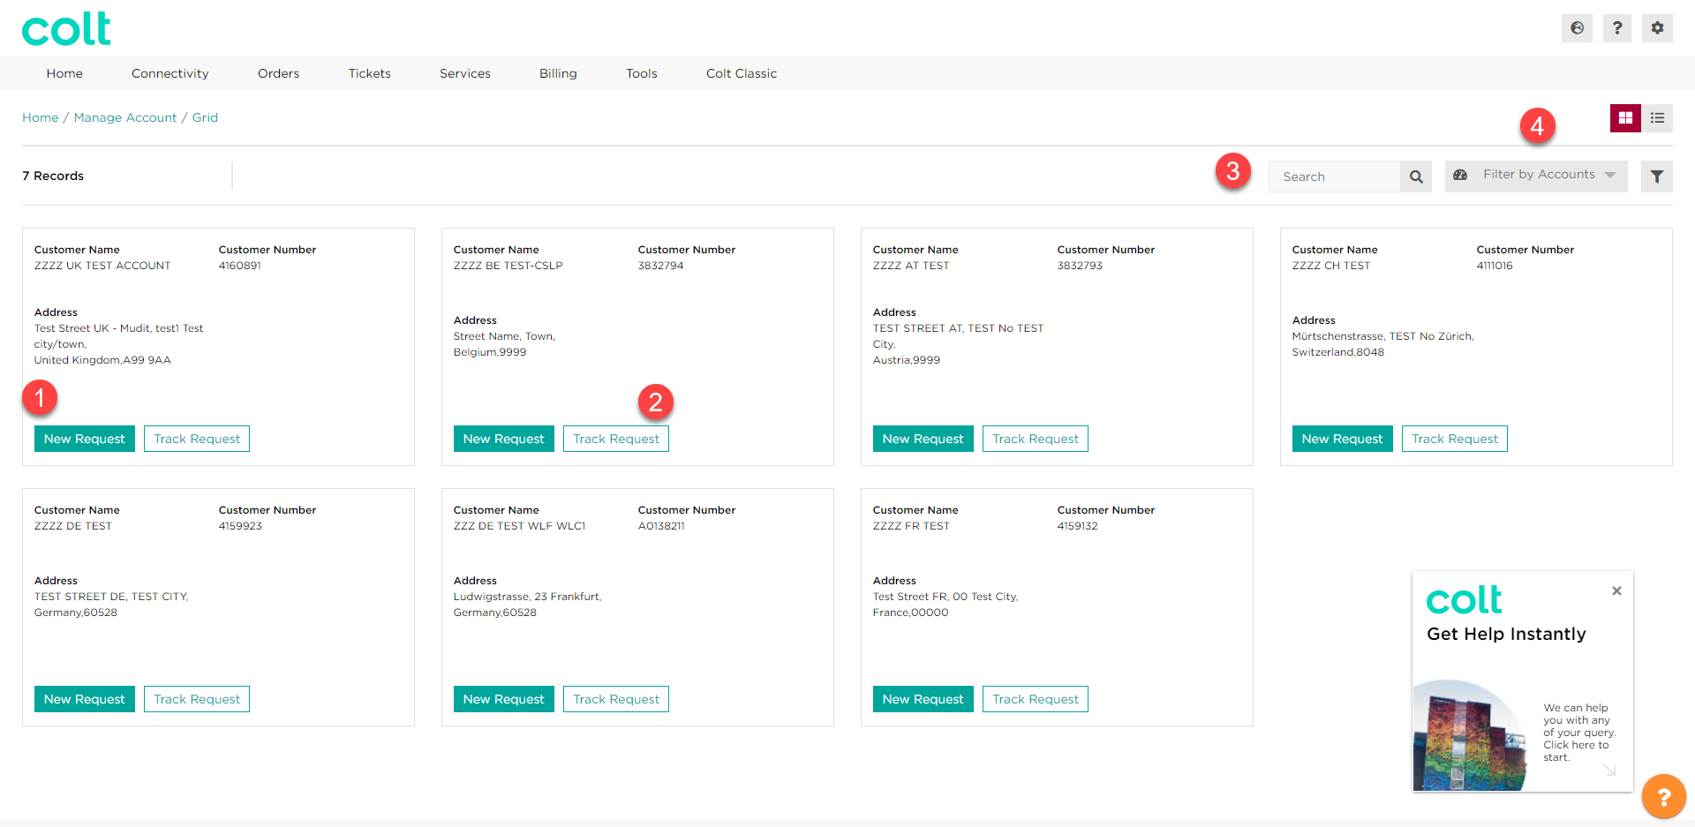Open the settings gear icon
This screenshot has height=827, width=1695.
1657,28
